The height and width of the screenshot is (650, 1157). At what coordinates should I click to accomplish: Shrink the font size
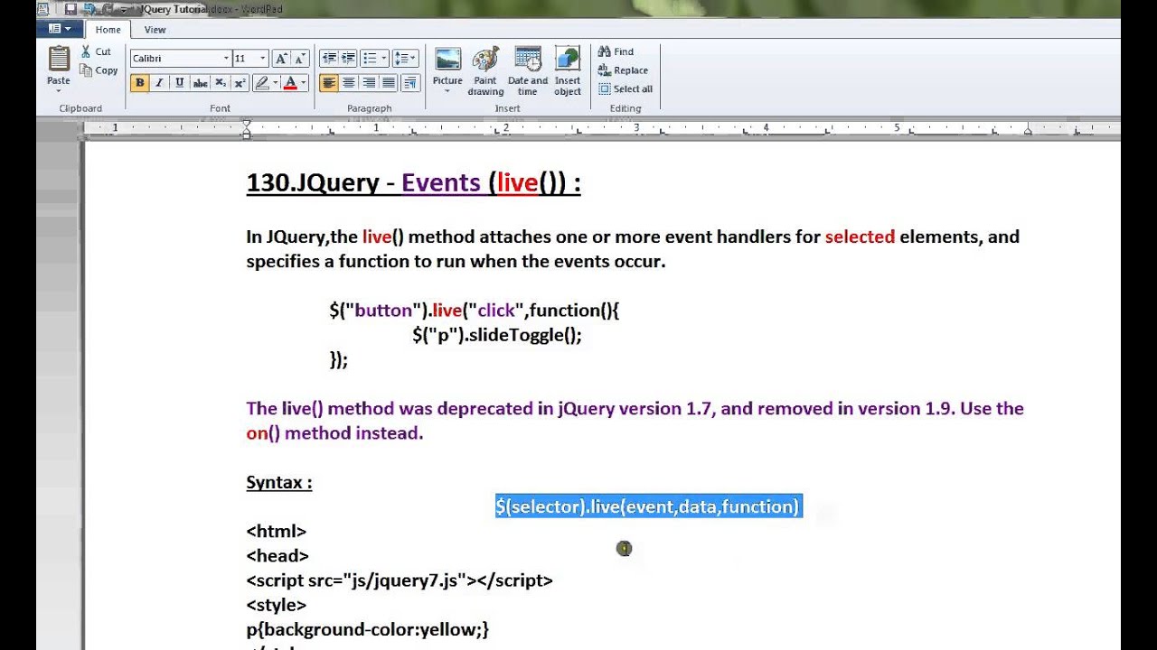coord(300,58)
